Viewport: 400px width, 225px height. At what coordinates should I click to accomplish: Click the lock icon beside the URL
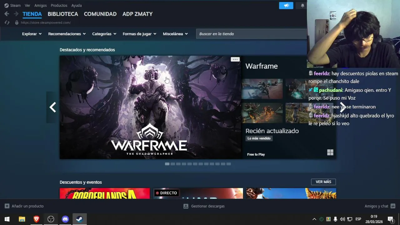click(x=17, y=22)
